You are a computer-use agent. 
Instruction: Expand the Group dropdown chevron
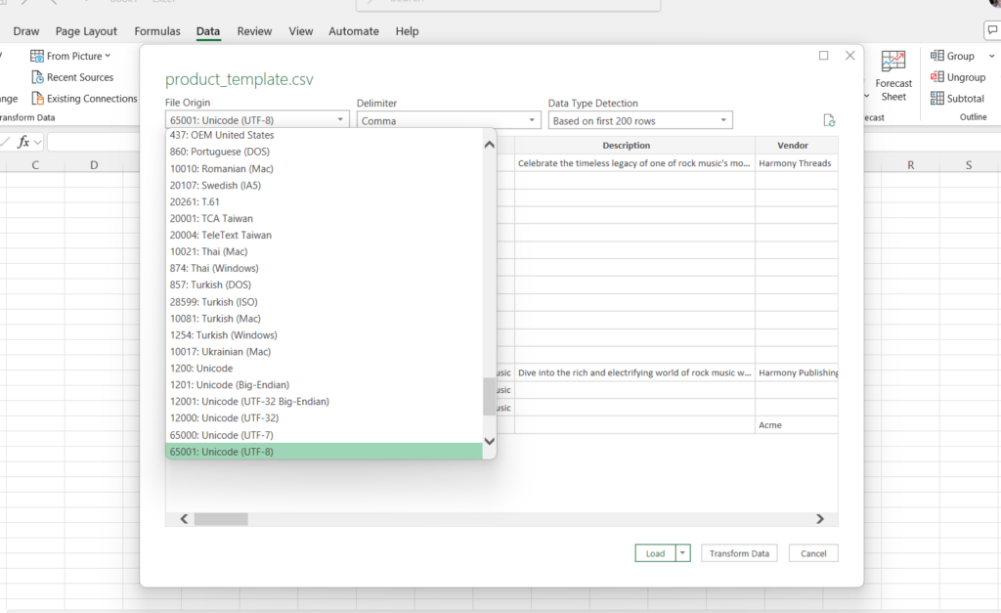pyautogui.click(x=991, y=56)
